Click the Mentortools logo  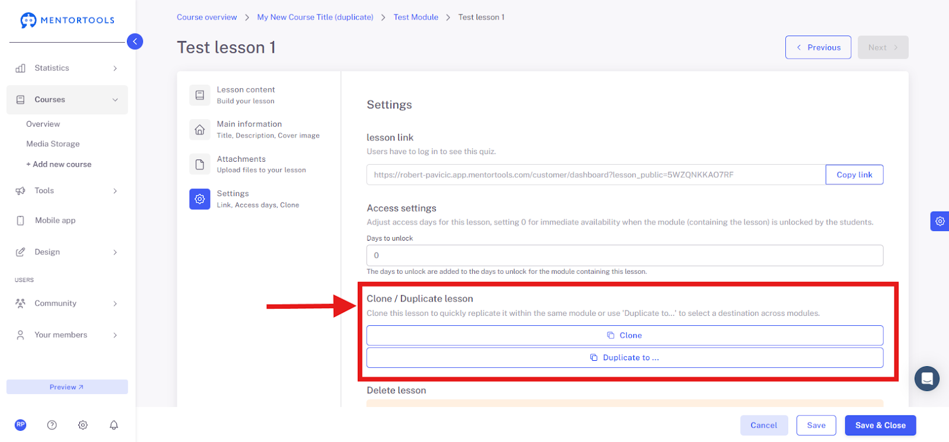coord(67,20)
